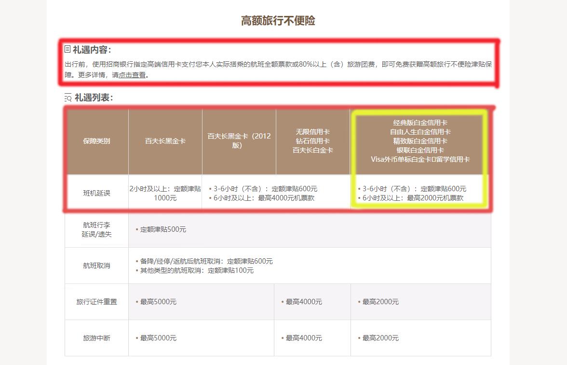Click the 最高4000元机票款 delay entry
The image size is (567, 365).
point(264,198)
